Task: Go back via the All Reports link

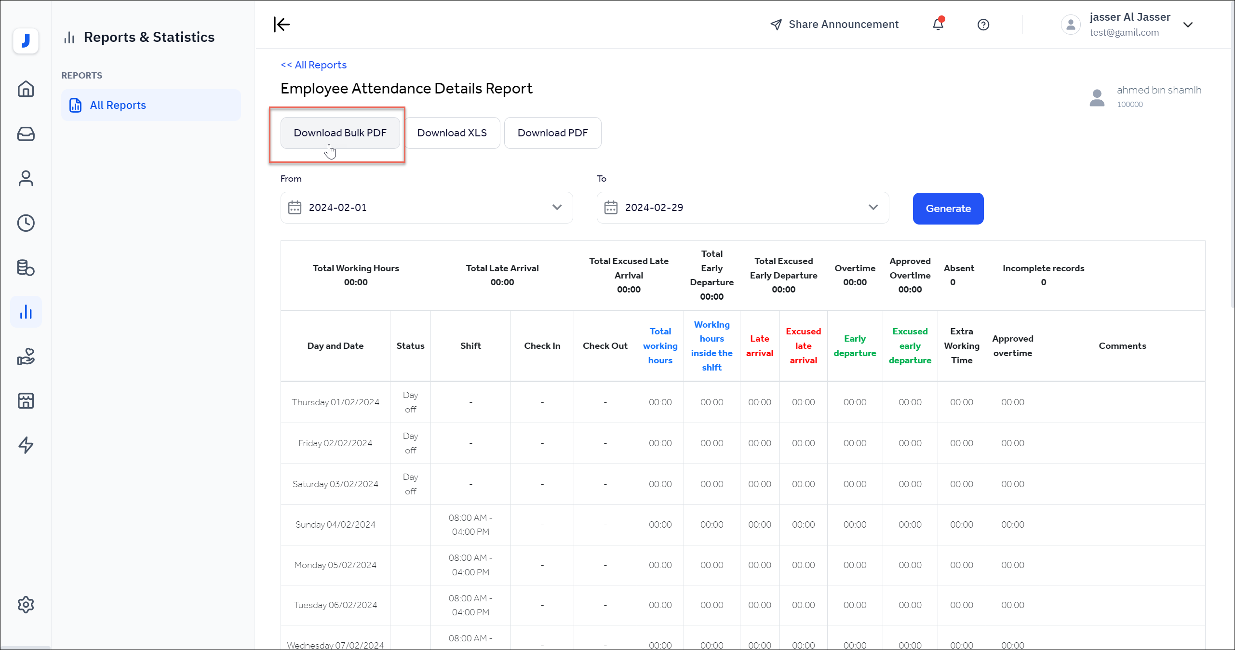Action: pyautogui.click(x=313, y=65)
